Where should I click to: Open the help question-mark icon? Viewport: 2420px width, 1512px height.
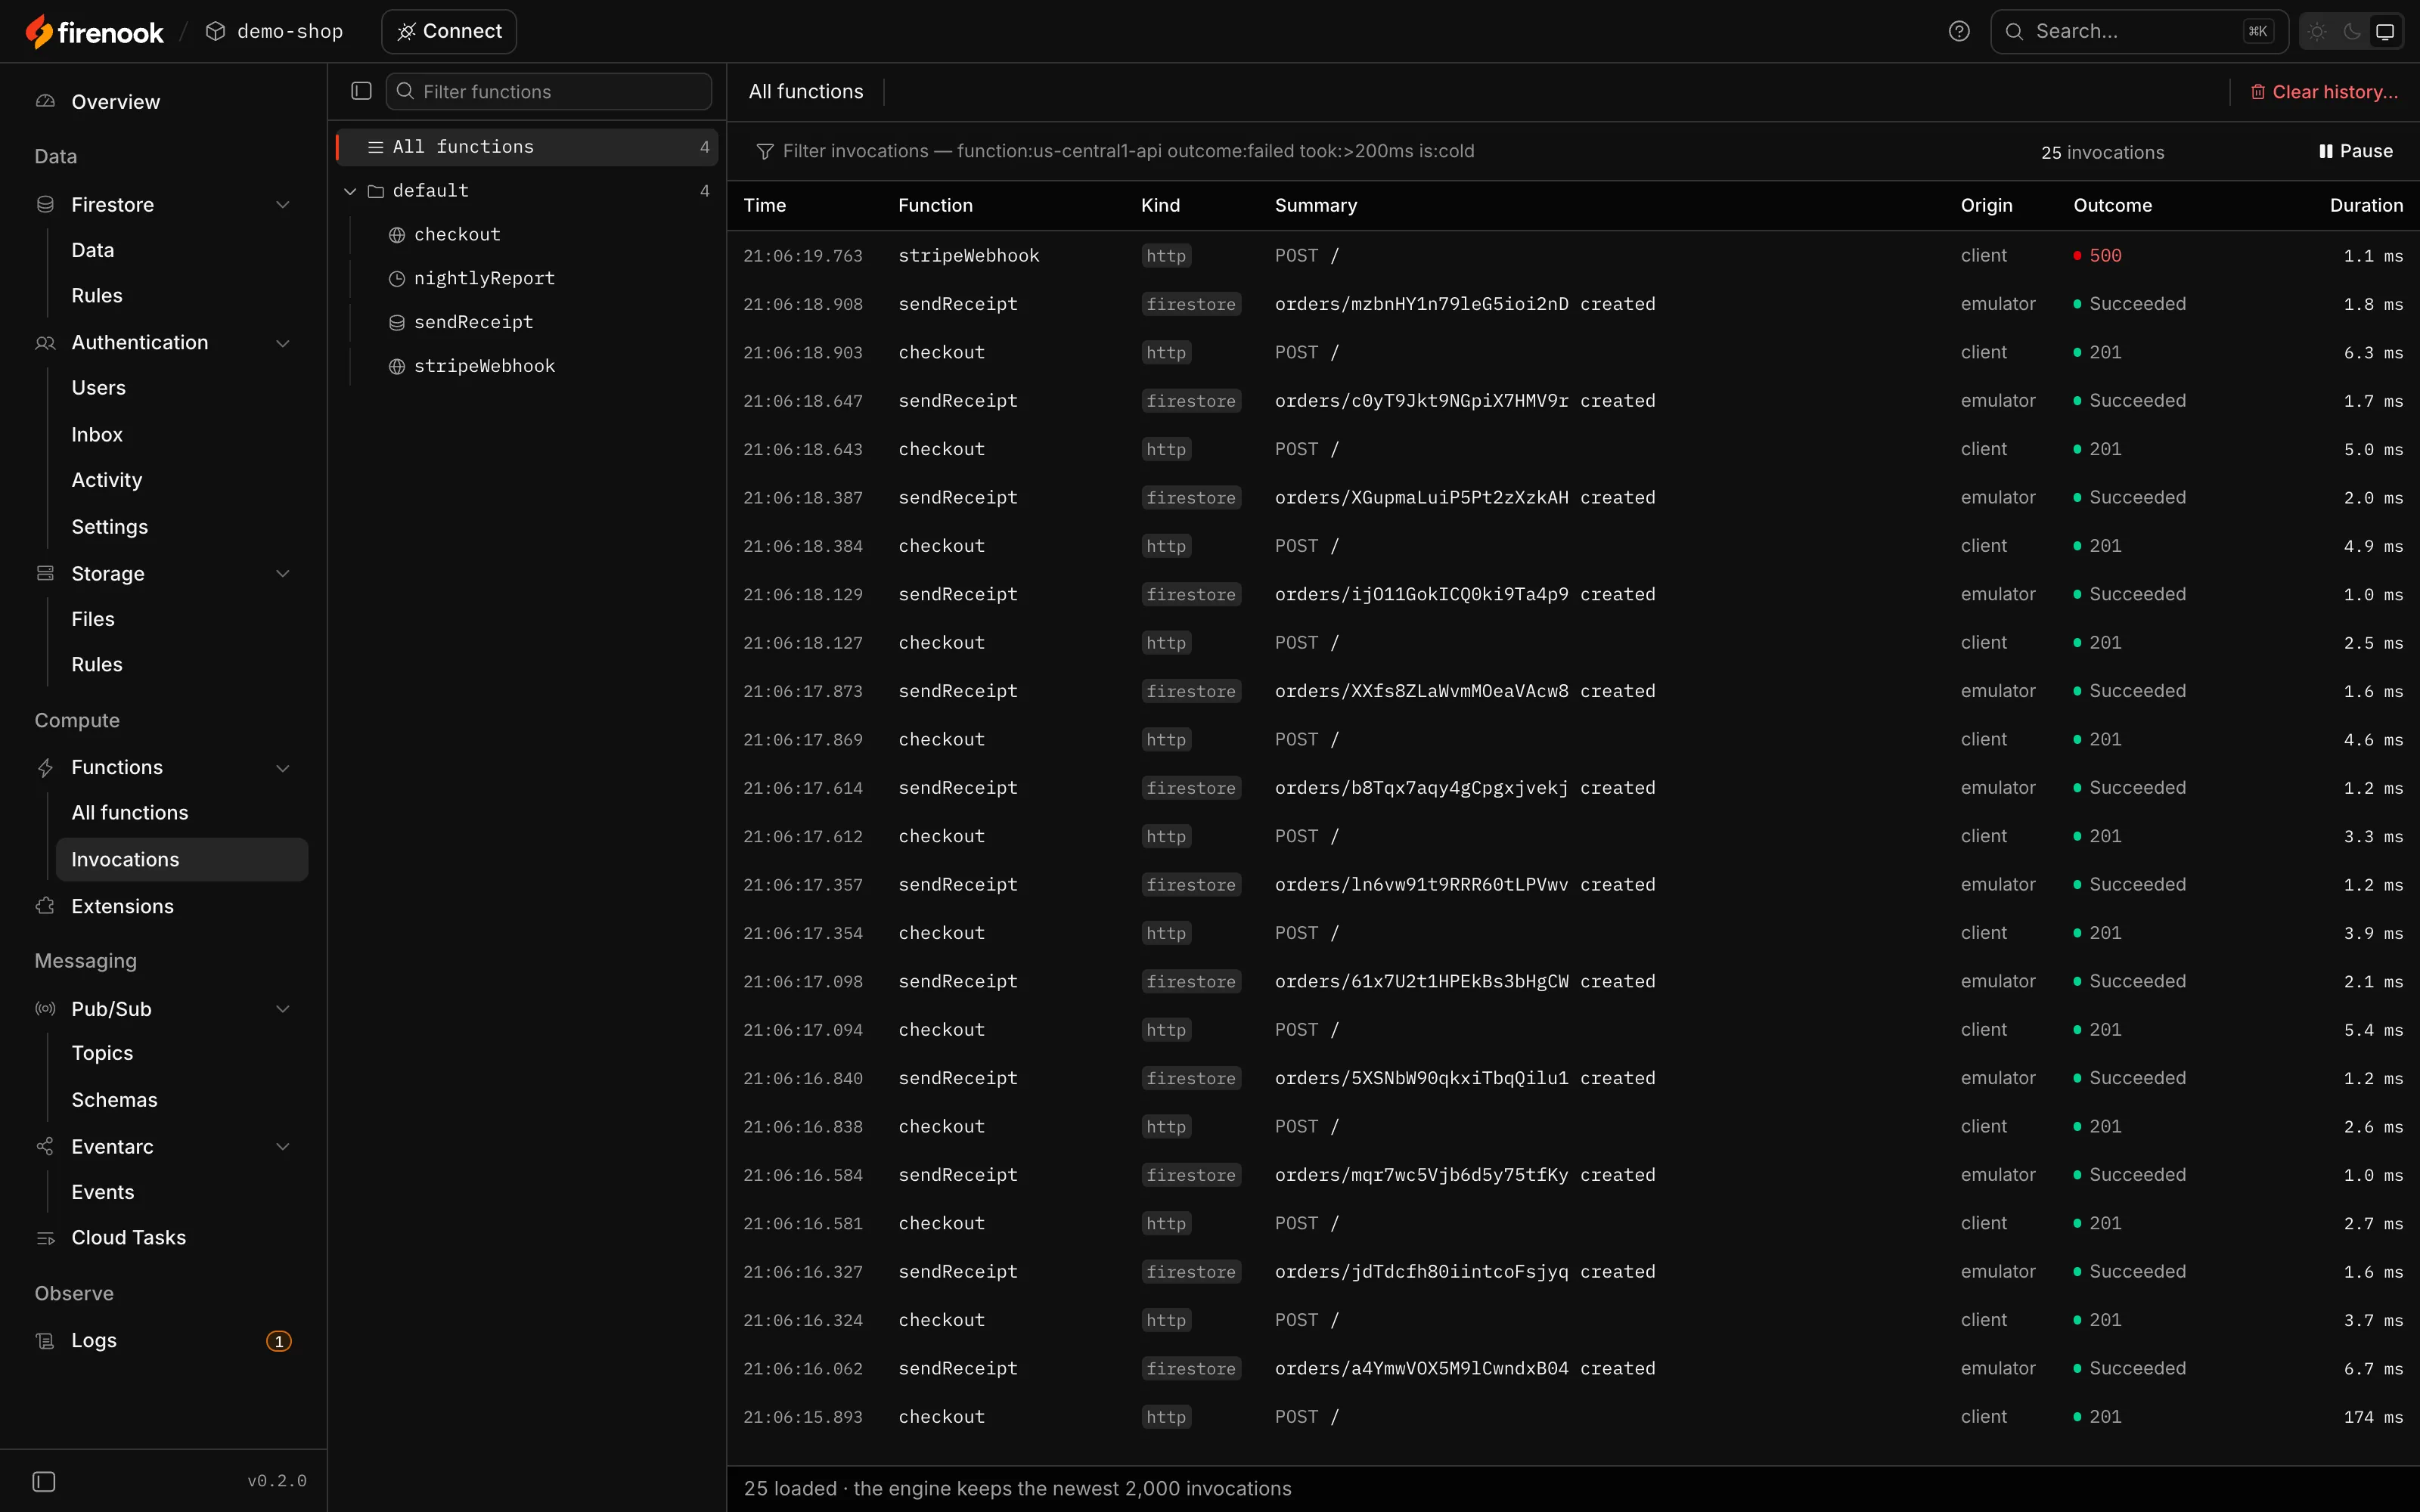click(x=1959, y=32)
